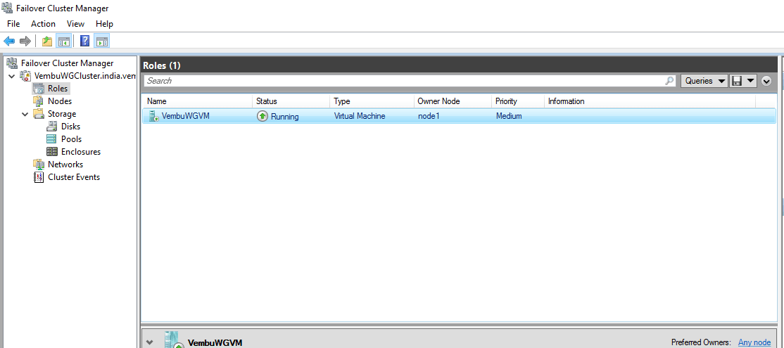Open the Help question mark toolbar icon

coord(85,41)
